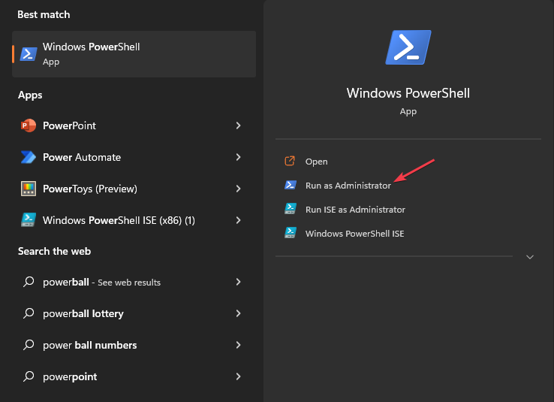Image resolution: width=554 pixels, height=402 pixels.
Task: Open the Windows PowerShell best match result
Action: 134,54
